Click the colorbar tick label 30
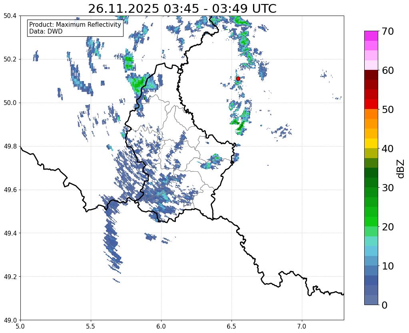Viewport: 409px width, 333px height. point(388,188)
